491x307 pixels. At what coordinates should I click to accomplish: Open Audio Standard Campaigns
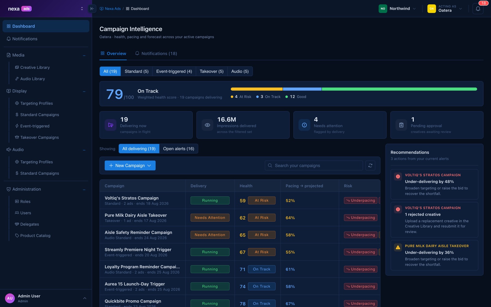tap(39, 173)
